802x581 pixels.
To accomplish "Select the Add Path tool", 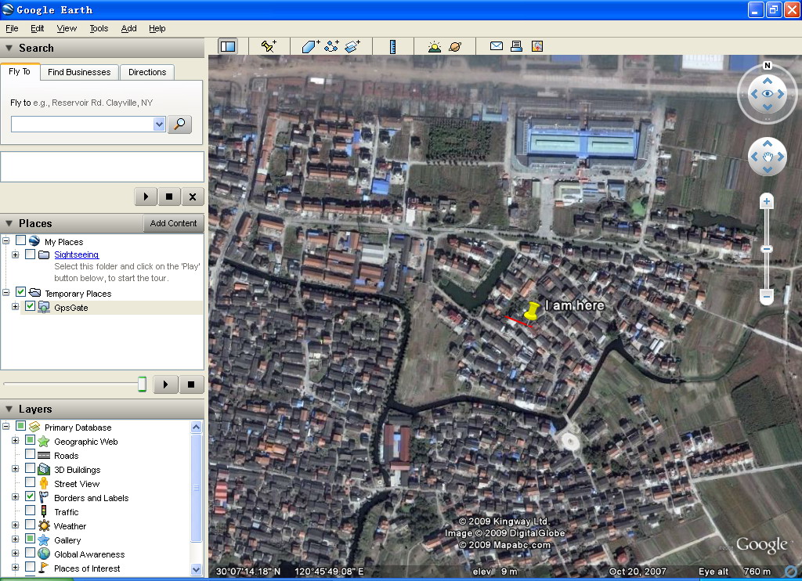I will [x=331, y=46].
